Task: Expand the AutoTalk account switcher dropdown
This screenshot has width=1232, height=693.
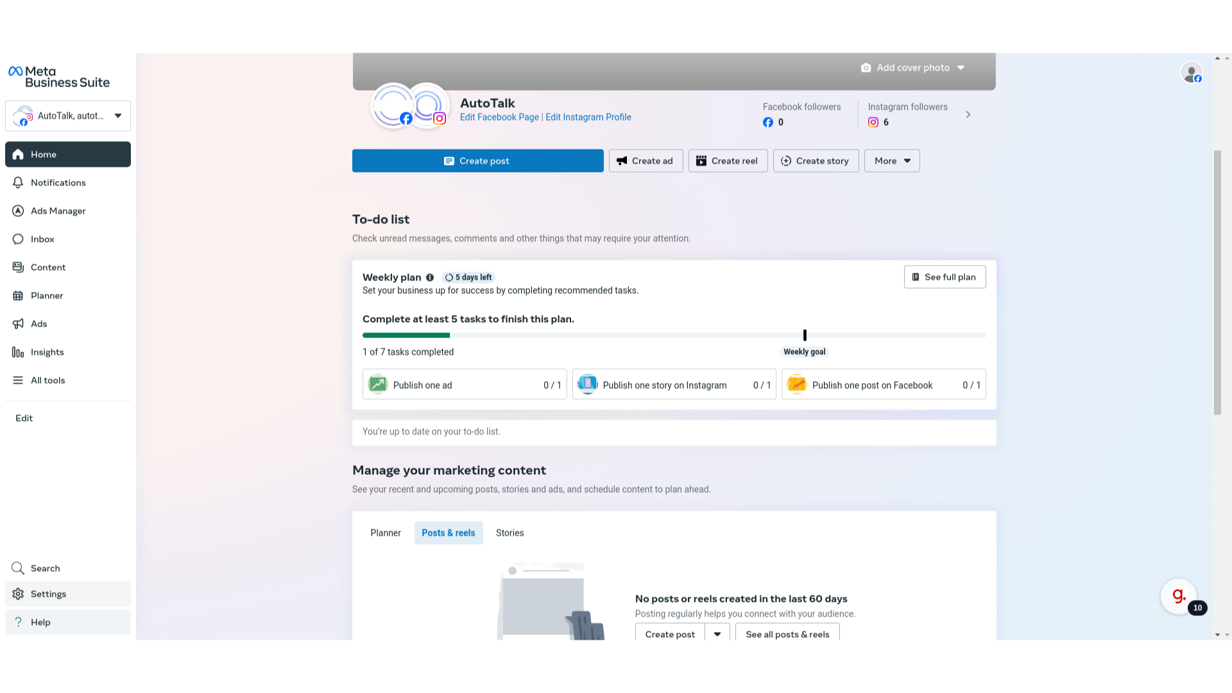Action: click(x=68, y=116)
